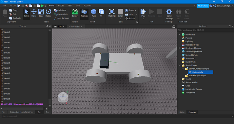This screenshot has width=234, height=124.
Task: Click green run arrow in quick access bar
Action: tap(42, 6)
